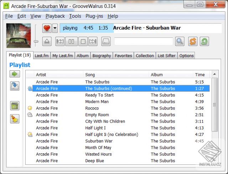Click the red heart favorite button
Viewport: 228px width, 174px height.
click(47, 28)
